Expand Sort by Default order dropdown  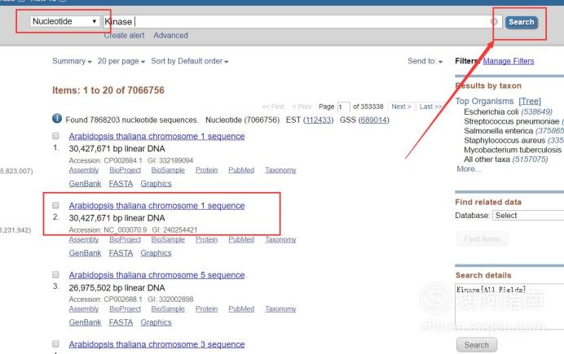pos(190,61)
